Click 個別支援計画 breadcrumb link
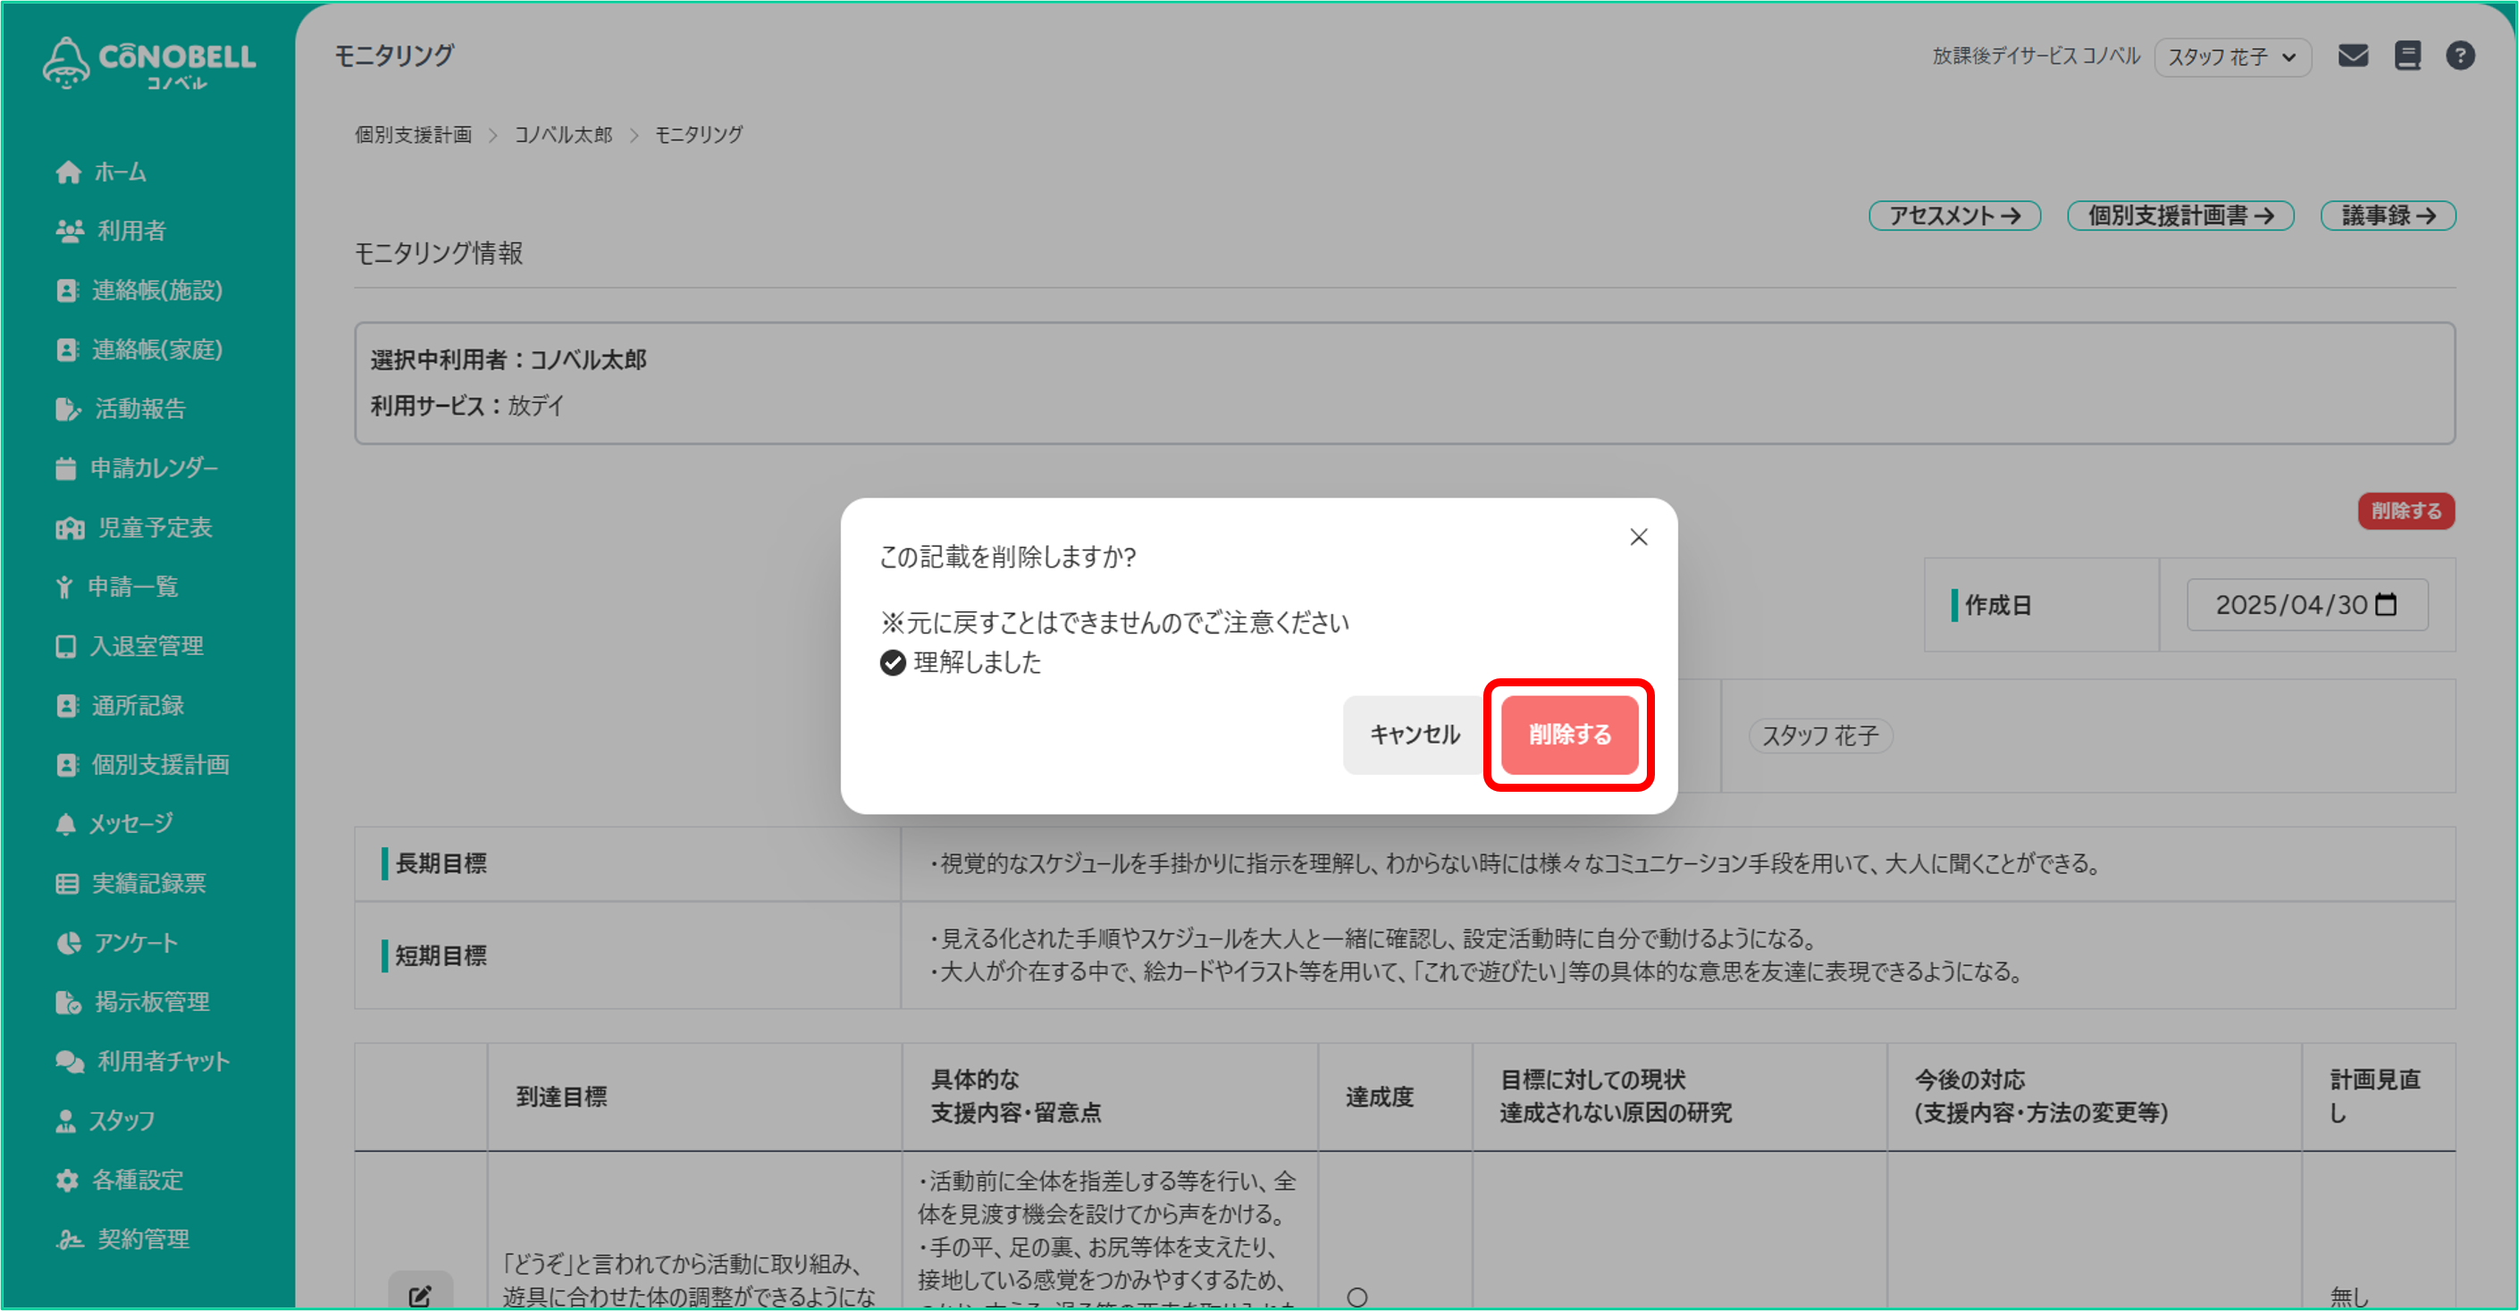 point(413,135)
